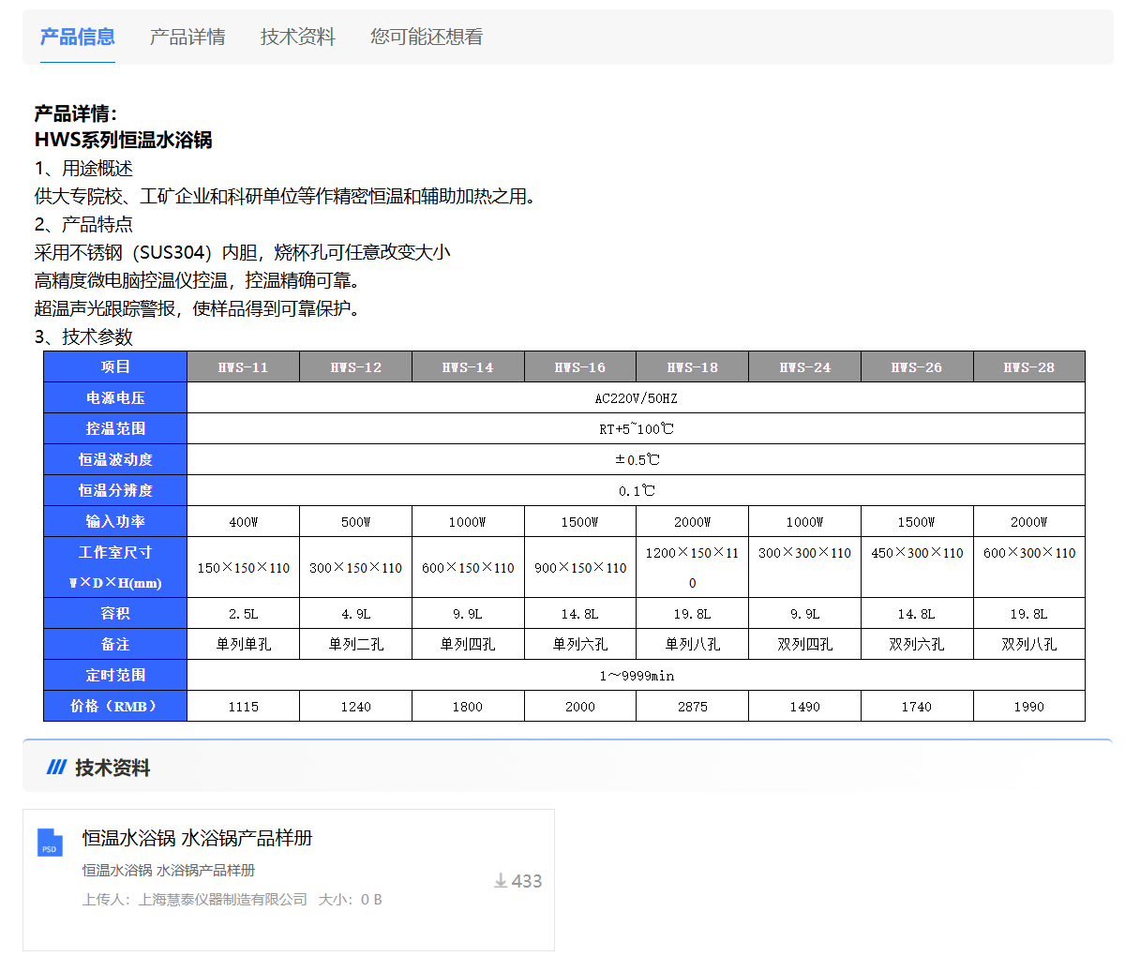
Task: Click the HWS-11 column header
Action: 243,367
